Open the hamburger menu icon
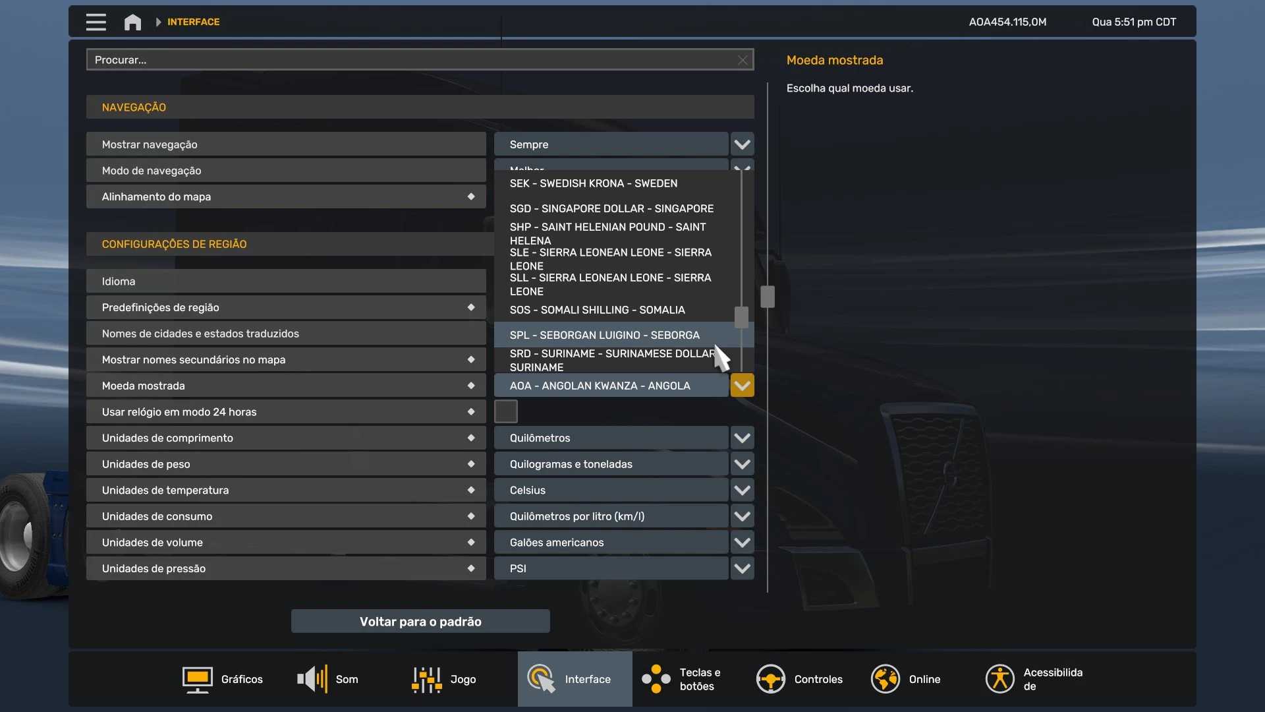 point(96,22)
